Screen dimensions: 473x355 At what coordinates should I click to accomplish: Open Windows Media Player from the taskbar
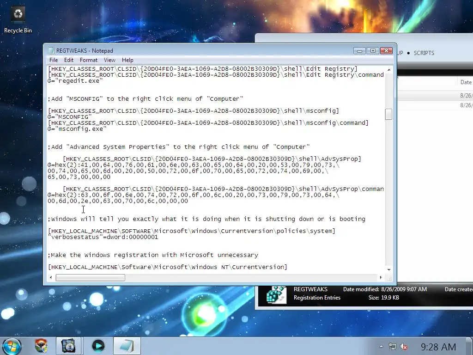[98, 346]
